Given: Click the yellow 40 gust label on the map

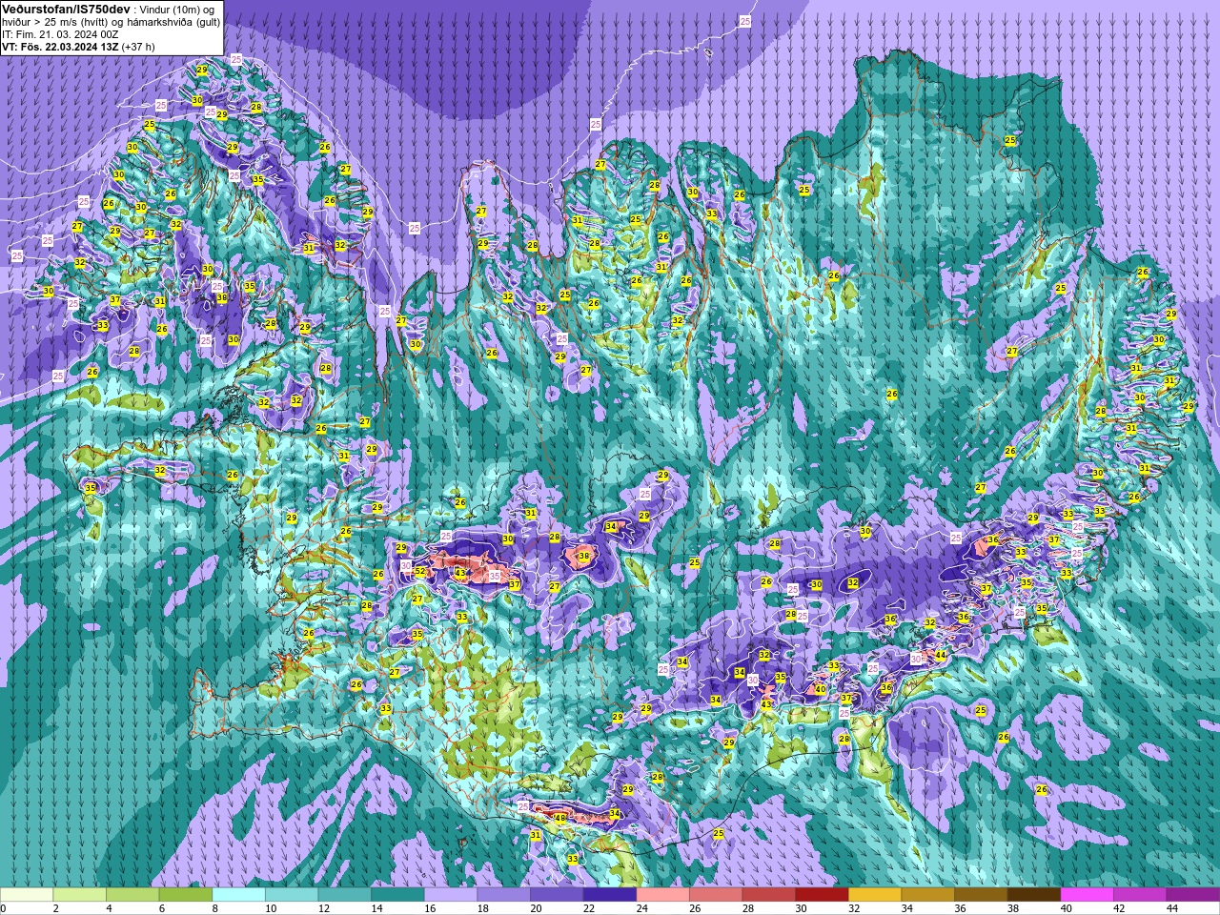Looking at the screenshot, I should tap(820, 689).
